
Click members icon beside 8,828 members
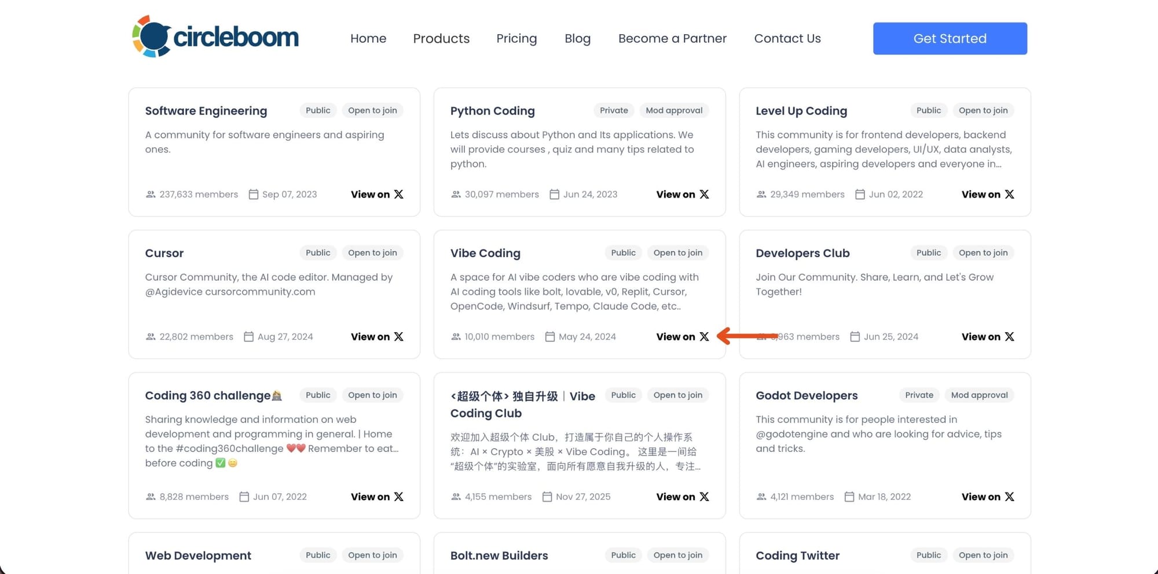[151, 496]
